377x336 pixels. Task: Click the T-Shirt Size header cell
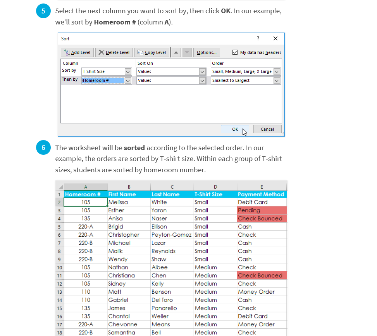tap(215, 194)
